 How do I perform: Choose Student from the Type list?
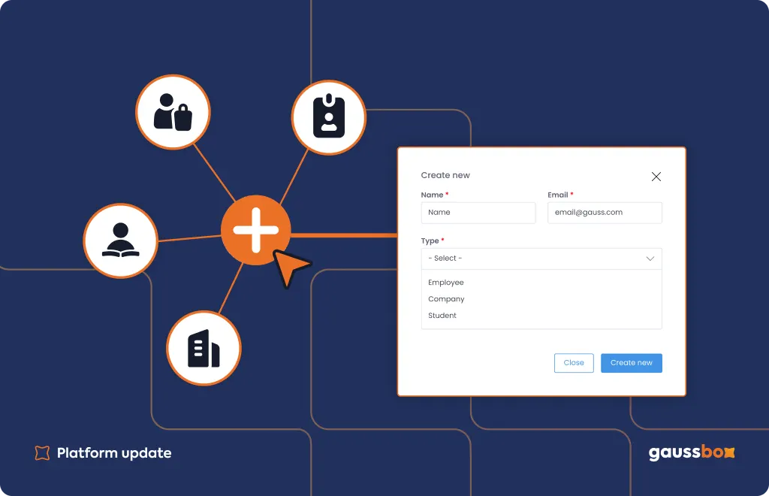[x=442, y=316]
